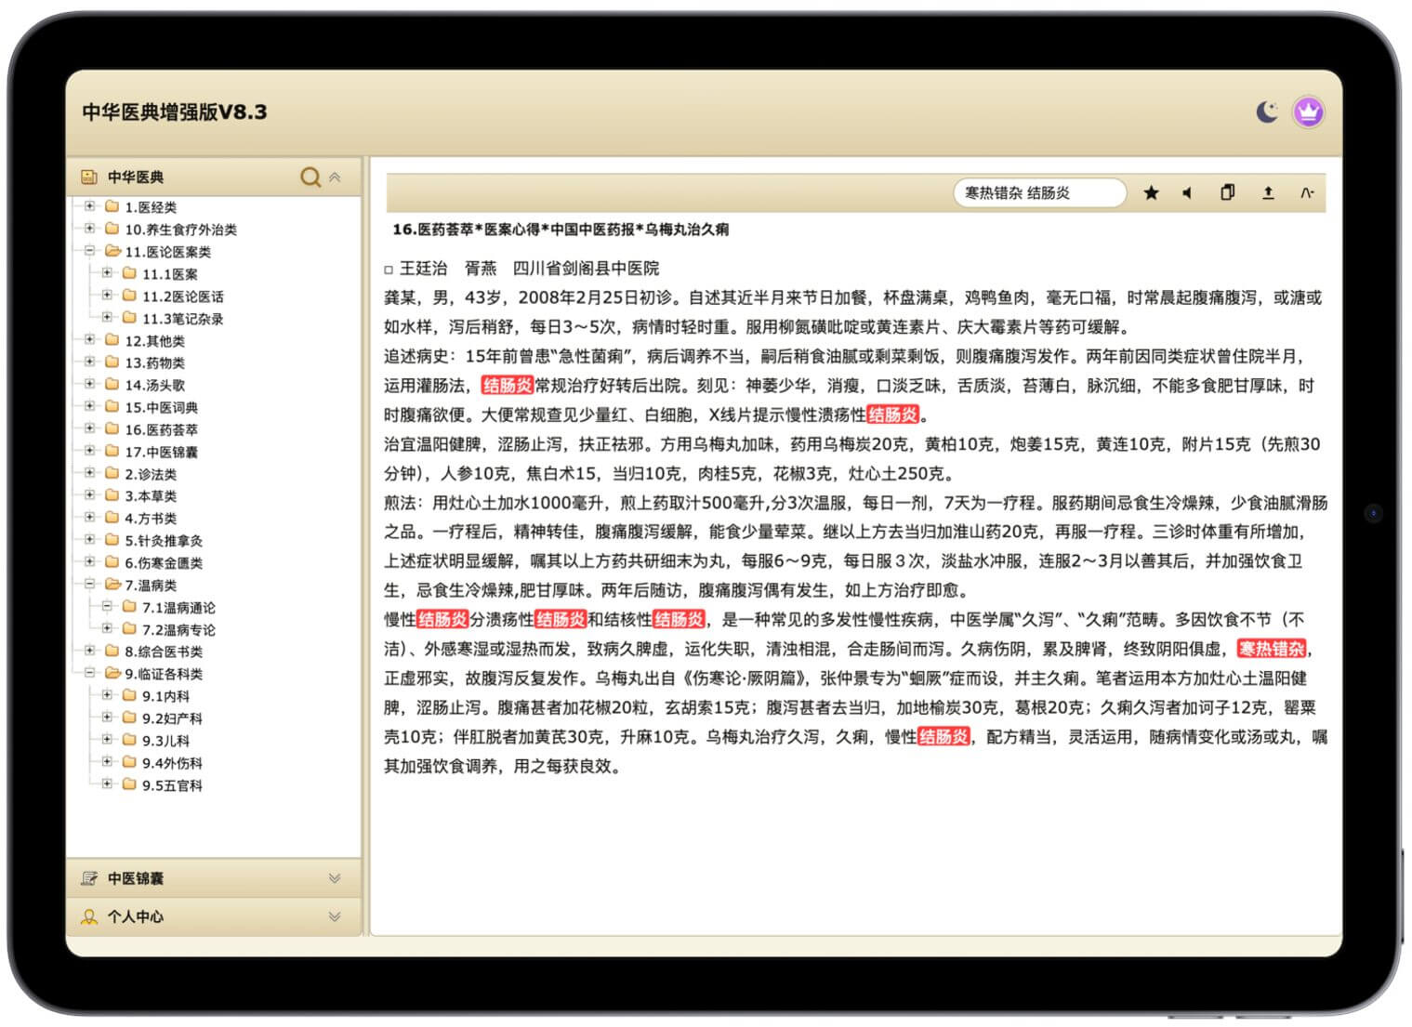Toggle night mode with the moon icon
Screen dimensions: 1412x1027
pyautogui.click(x=1267, y=112)
